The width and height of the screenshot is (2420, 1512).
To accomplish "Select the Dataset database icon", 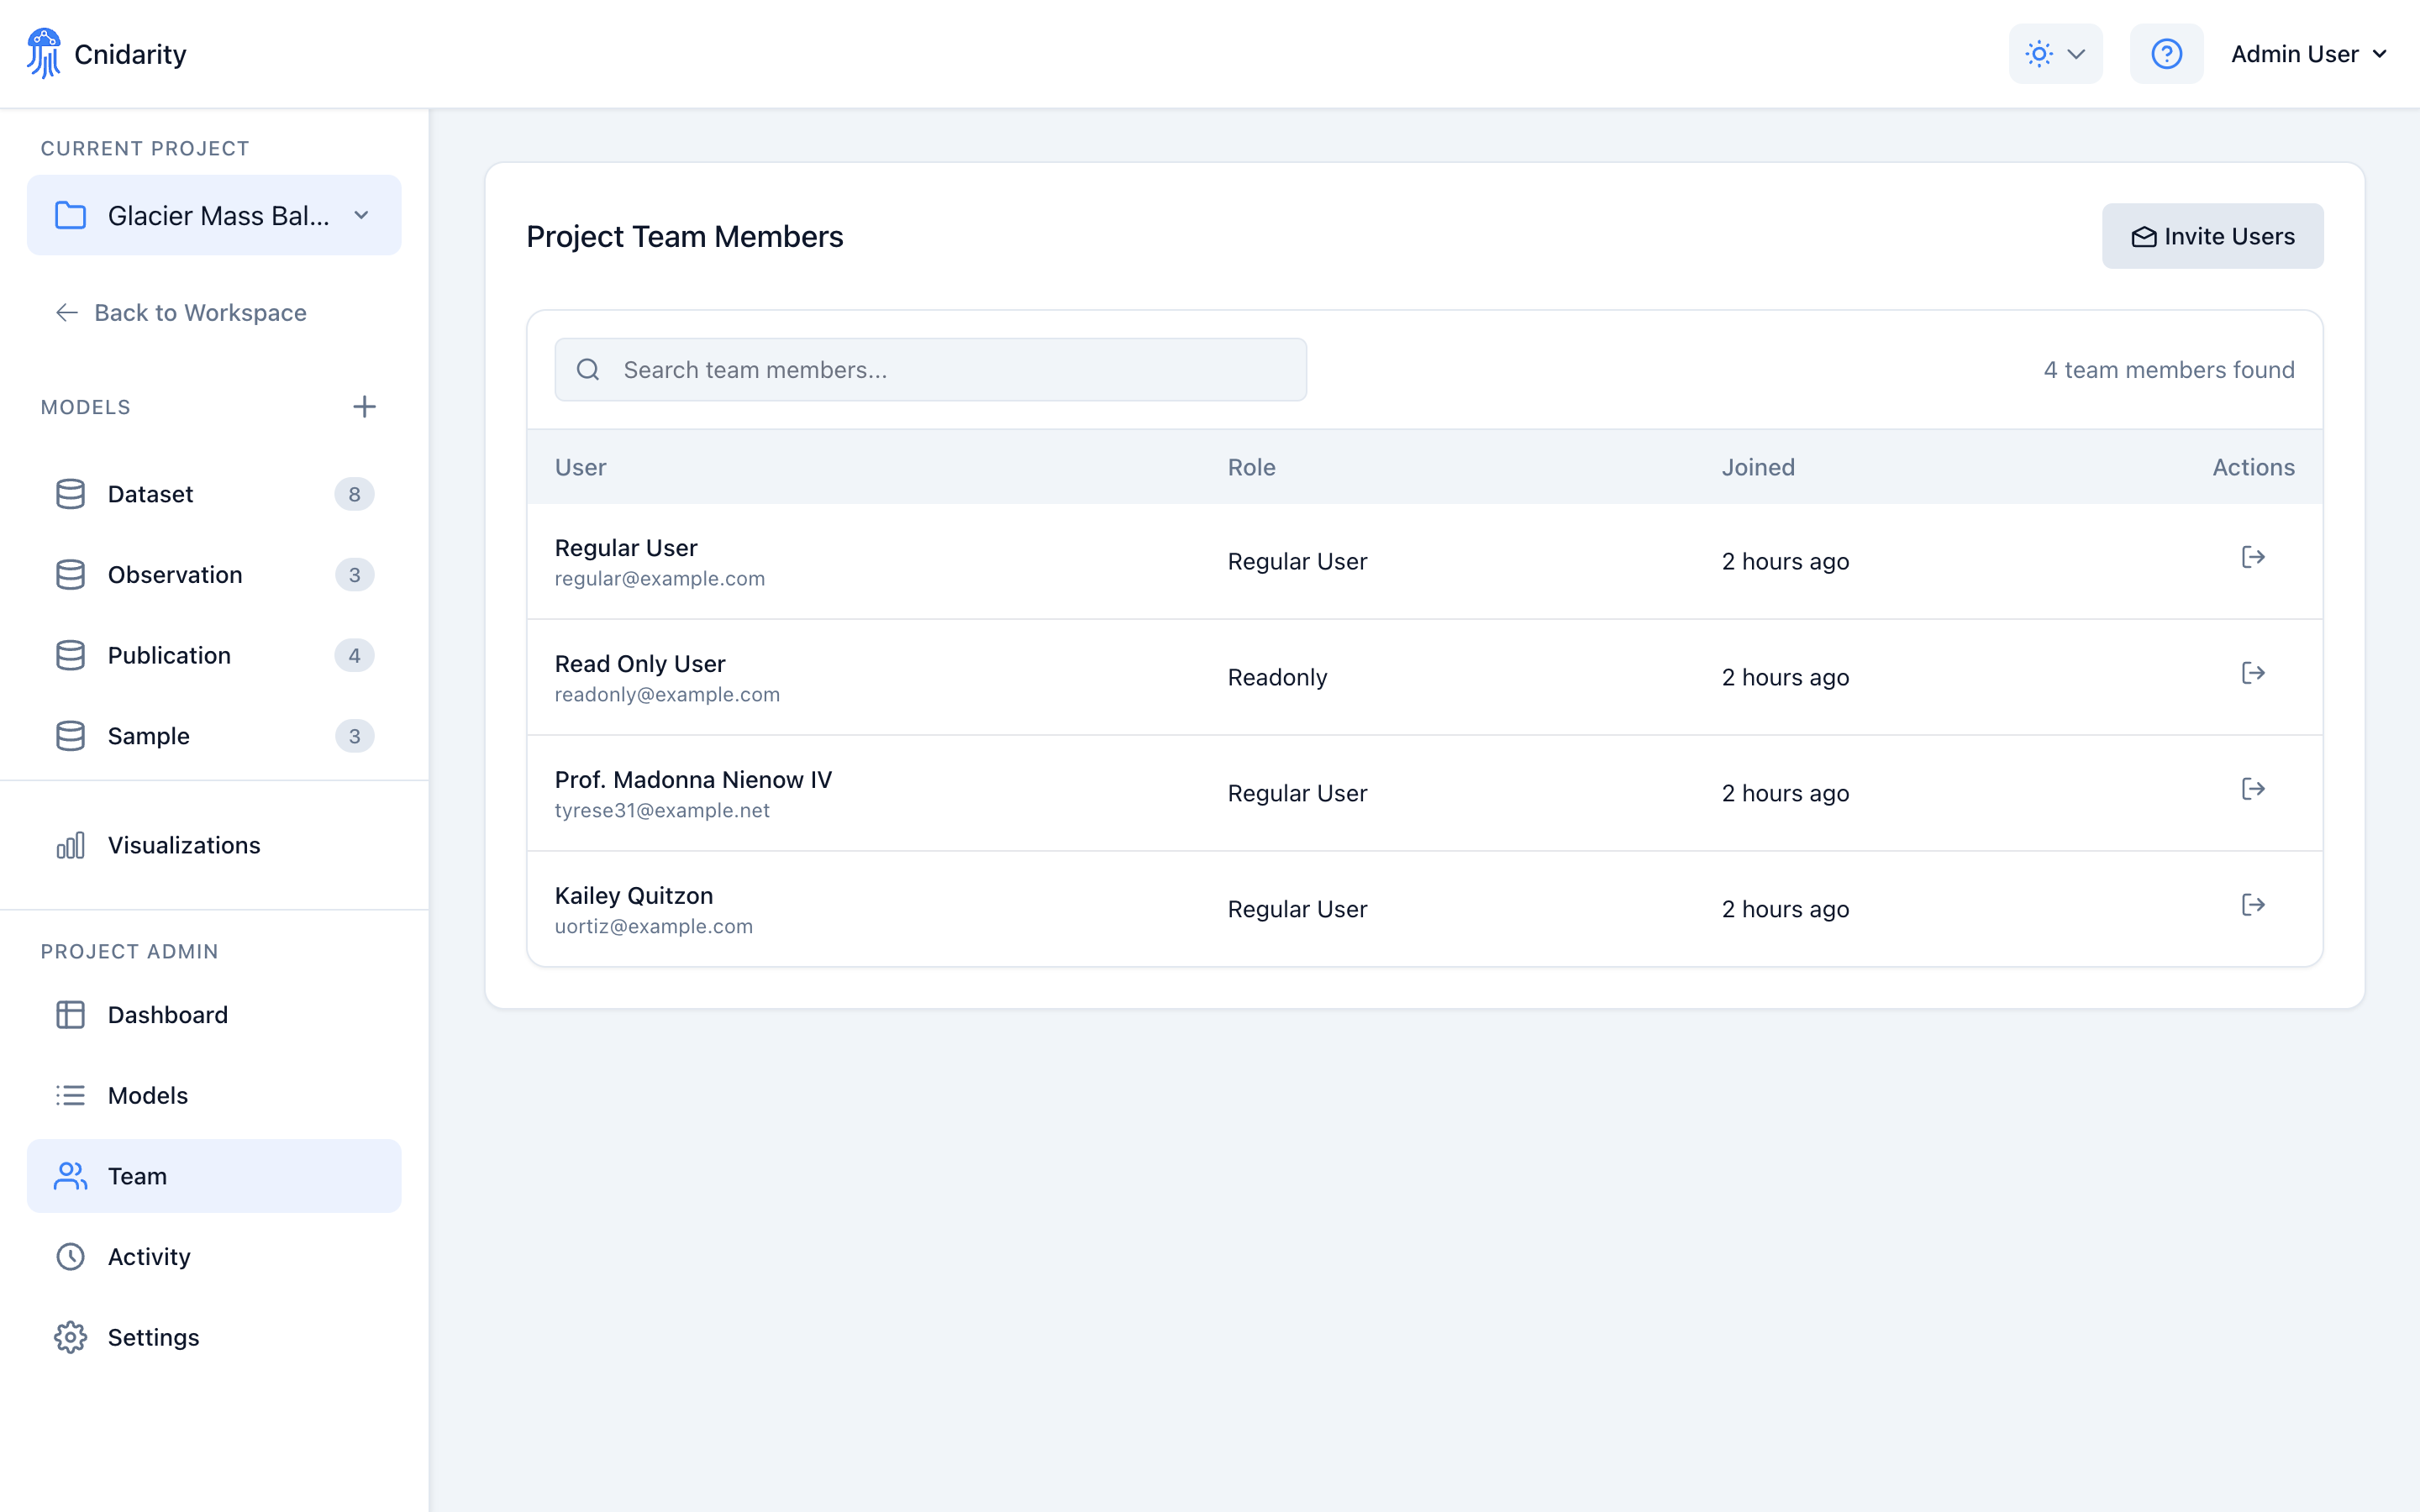I will [70, 493].
